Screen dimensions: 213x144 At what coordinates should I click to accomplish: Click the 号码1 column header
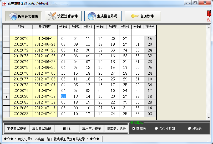point(64,27)
